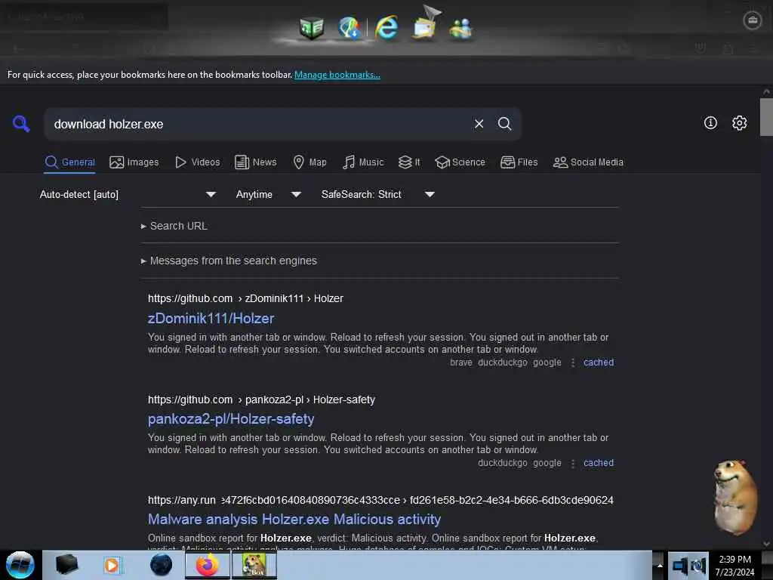Viewport: 773px width, 580px height.
Task: Expand Messages from the search engines
Action: pos(229,261)
